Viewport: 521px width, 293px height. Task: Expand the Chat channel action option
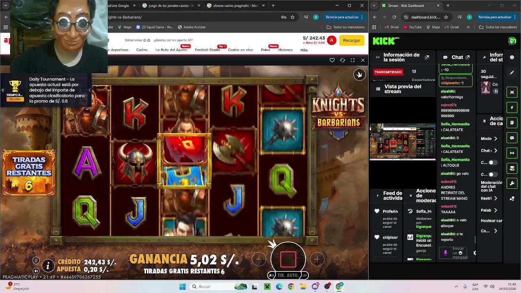coord(489,151)
